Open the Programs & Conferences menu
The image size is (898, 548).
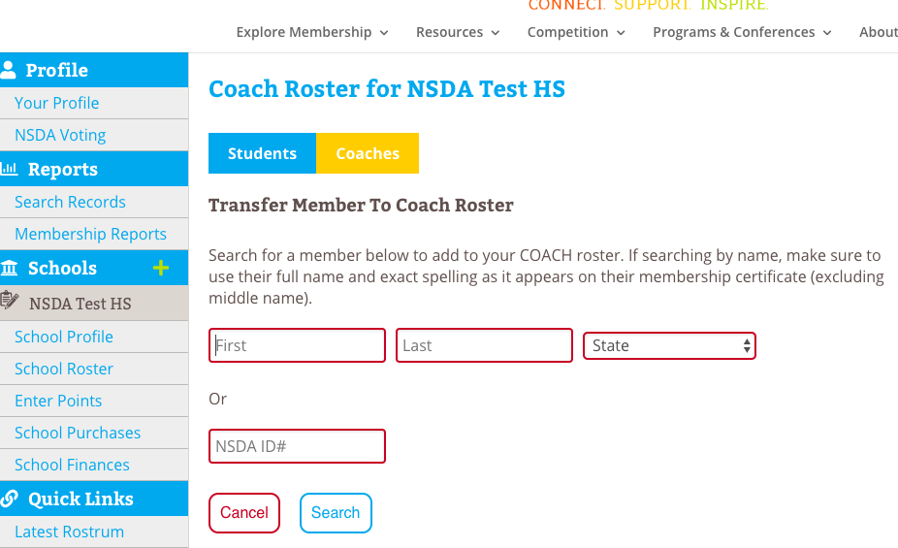pos(742,32)
